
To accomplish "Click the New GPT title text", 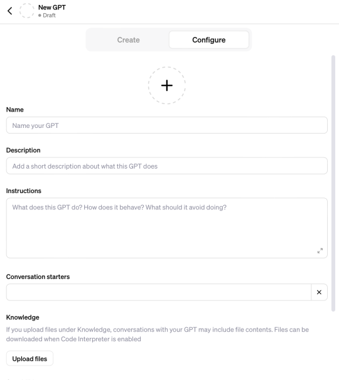I will [x=52, y=8].
